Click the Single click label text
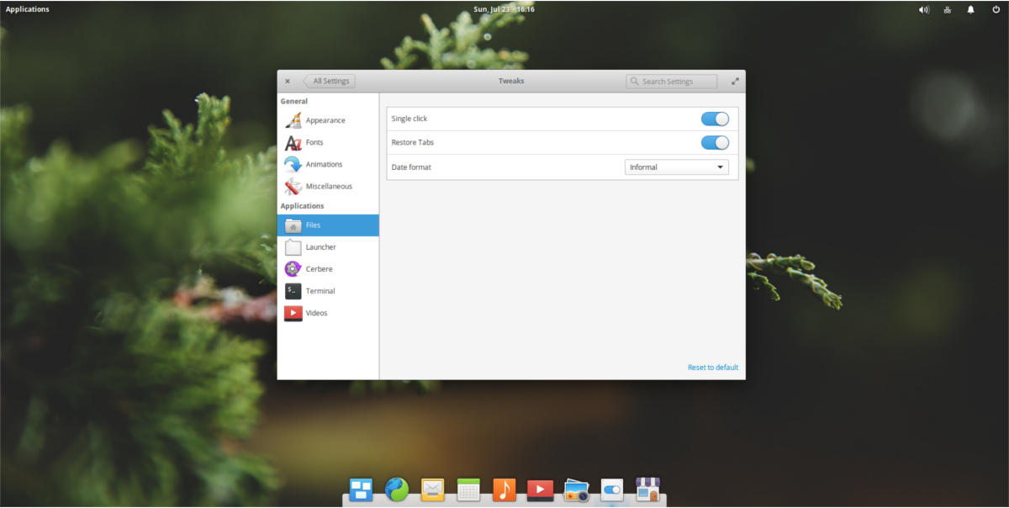Image resolution: width=1009 pixels, height=508 pixels. 409,119
